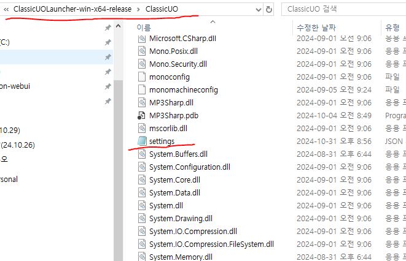Click the pin icon beside the C: entry

(108, 42)
